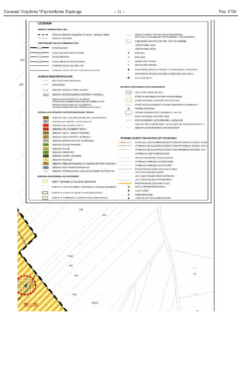Image resolution: width=242 pixels, height=373 pixels.
Task: Click the historic village parks symbol
Action: (129, 92)
